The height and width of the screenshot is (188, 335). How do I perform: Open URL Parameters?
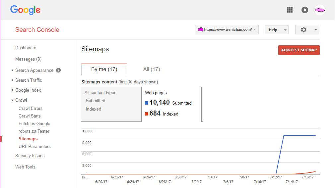34,146
